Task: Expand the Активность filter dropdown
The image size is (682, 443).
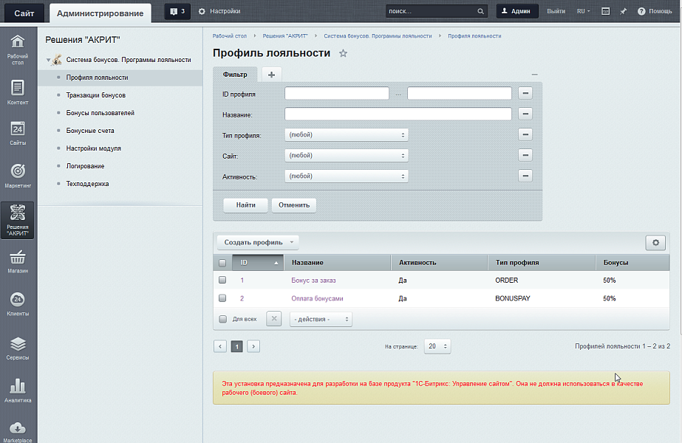Action: pyautogui.click(x=347, y=176)
